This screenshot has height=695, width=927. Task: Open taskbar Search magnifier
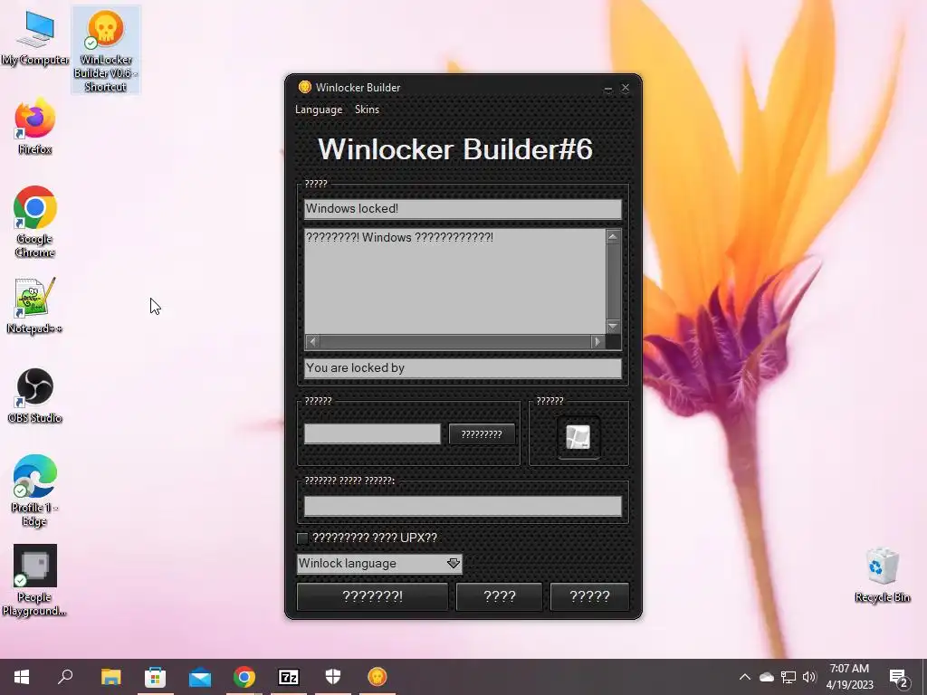pos(65,677)
